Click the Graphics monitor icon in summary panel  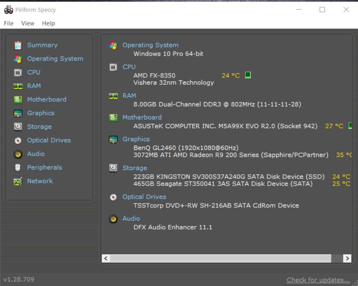(113, 140)
